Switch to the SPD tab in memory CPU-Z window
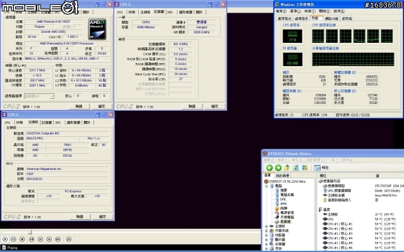This screenshot has width=404, height=252. pyautogui.click(x=170, y=12)
